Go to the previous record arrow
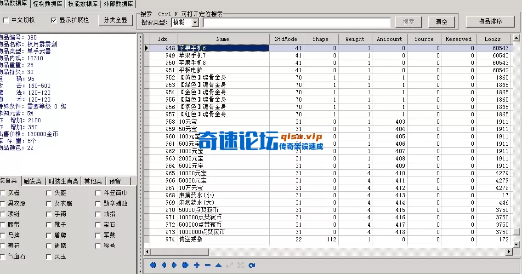 164,265
